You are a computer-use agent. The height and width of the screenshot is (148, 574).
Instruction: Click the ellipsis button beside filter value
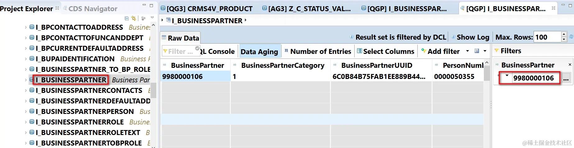coord(566,78)
